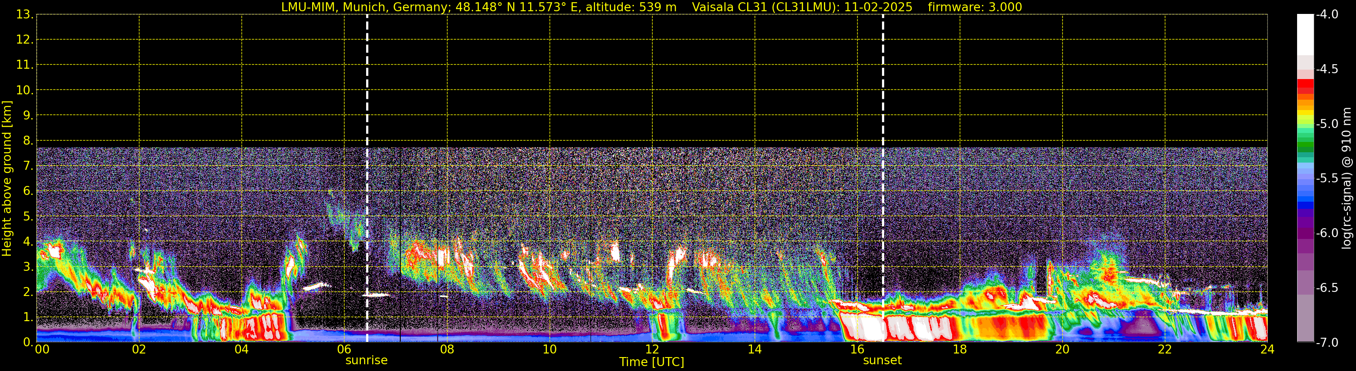
Task: Select the 'sunset' label below the time axis
Action: click(x=882, y=361)
